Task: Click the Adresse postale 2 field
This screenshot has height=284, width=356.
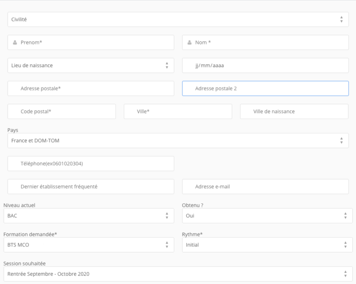Action: (266, 88)
